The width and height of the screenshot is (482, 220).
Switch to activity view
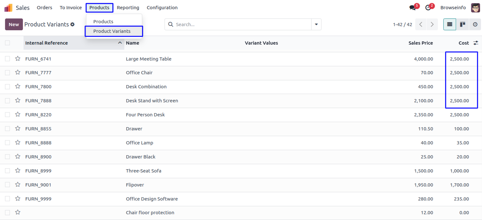[475, 25]
